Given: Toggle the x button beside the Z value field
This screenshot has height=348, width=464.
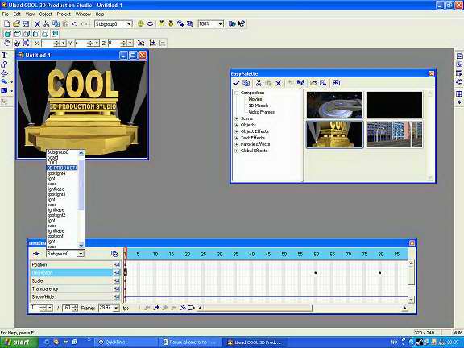Looking at the screenshot, I should pyautogui.click(x=130, y=43).
